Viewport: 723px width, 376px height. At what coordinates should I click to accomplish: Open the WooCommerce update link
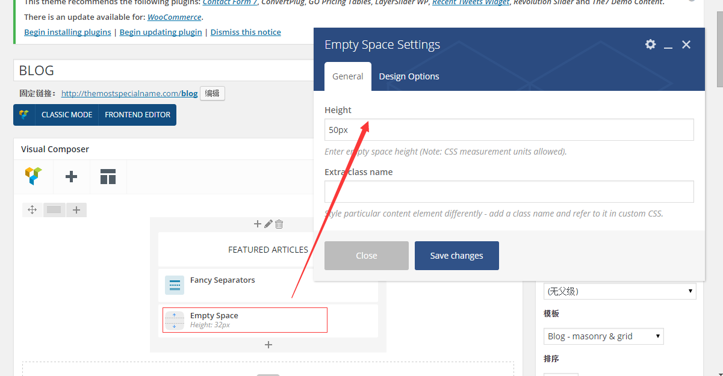pos(175,17)
